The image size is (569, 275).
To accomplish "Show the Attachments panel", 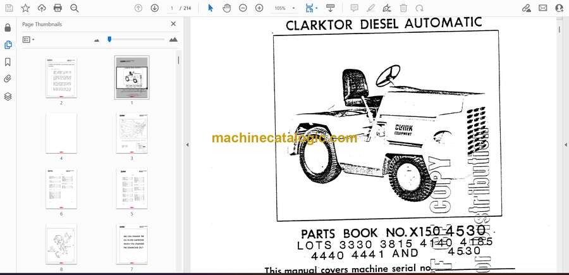I will coord(8,79).
